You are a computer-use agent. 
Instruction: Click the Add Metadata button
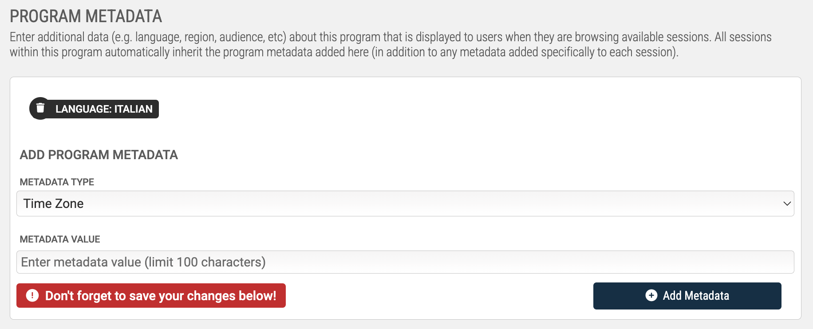tap(687, 296)
